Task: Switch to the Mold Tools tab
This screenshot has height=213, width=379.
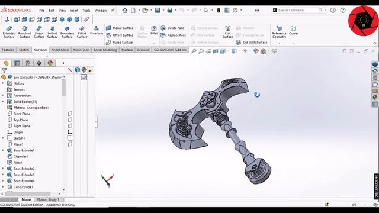Action: [82, 50]
